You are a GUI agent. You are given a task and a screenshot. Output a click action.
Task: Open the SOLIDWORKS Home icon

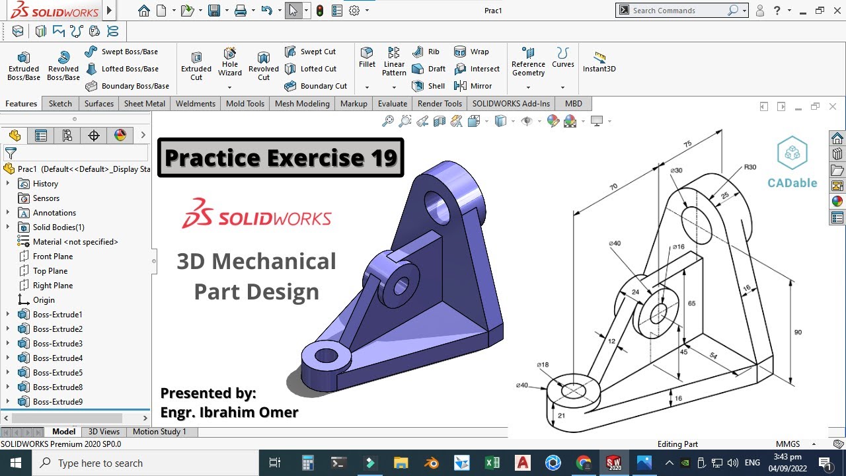click(144, 11)
